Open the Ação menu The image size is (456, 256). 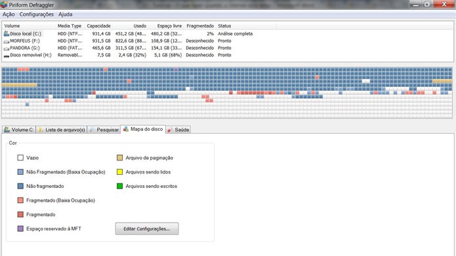pyautogui.click(x=9, y=14)
